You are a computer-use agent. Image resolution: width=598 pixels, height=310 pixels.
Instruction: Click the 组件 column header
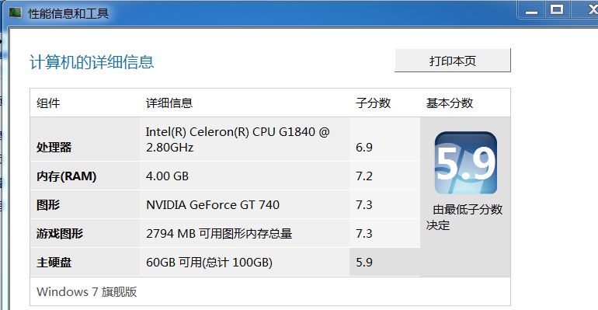click(x=48, y=103)
